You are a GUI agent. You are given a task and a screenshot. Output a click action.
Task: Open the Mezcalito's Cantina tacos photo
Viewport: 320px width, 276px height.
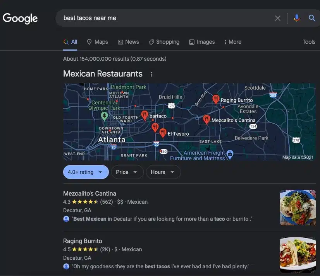(298, 208)
